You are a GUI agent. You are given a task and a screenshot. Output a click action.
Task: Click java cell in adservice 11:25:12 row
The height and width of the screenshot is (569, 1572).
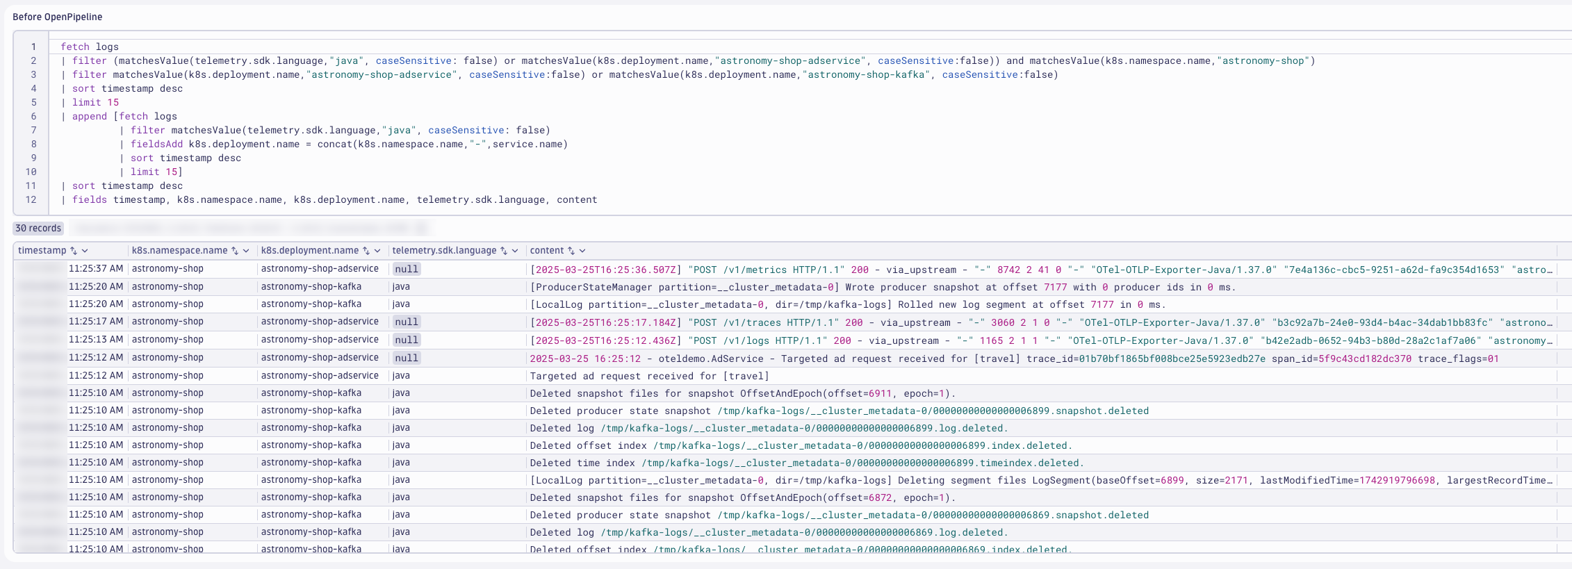[457, 375]
